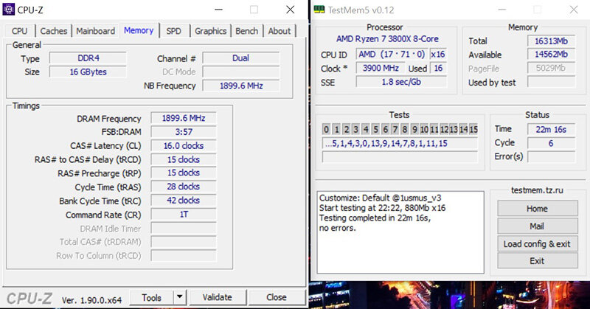
Task: Click the Validate button
Action: [x=217, y=297]
